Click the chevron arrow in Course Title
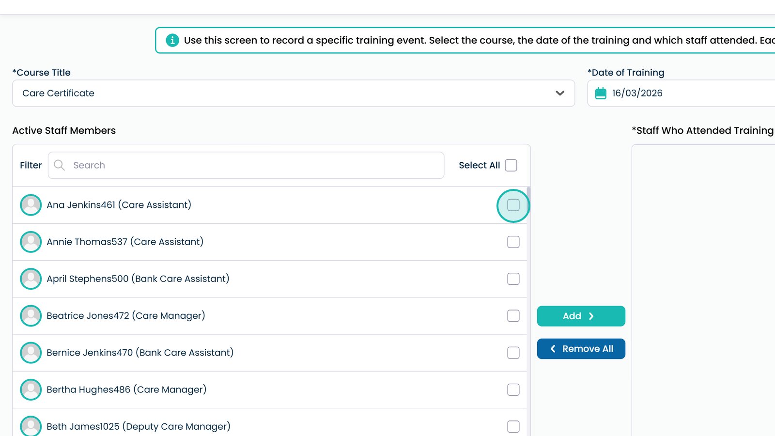Image resolution: width=775 pixels, height=436 pixels. pos(560,93)
